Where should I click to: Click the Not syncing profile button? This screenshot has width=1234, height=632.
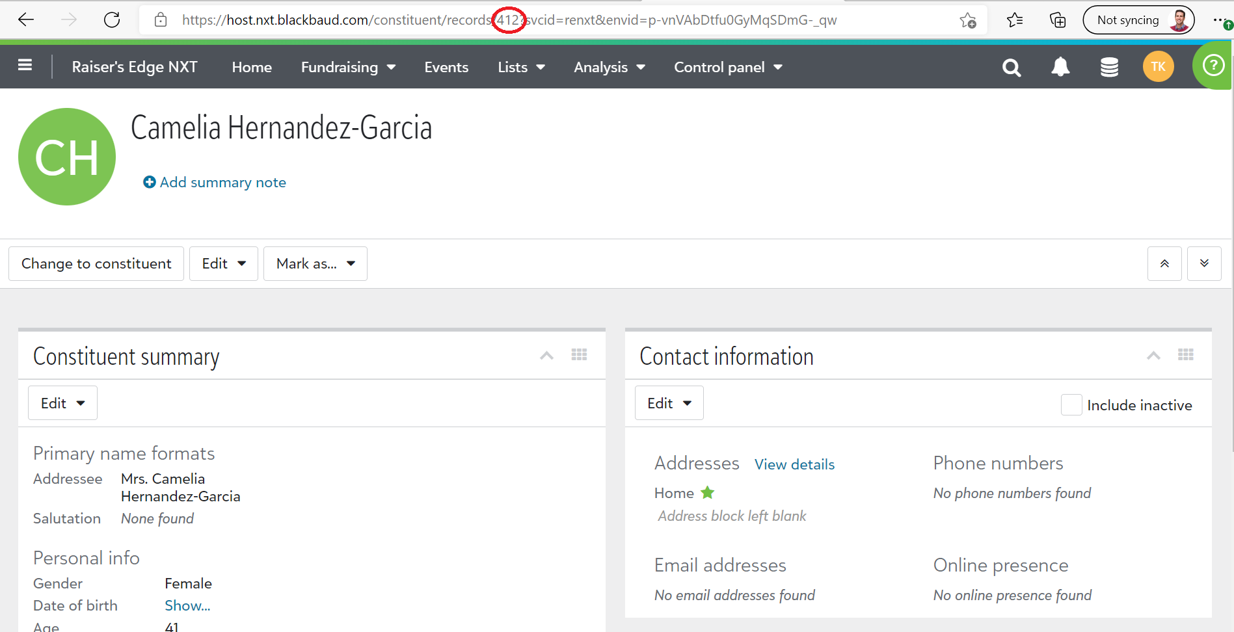point(1138,20)
